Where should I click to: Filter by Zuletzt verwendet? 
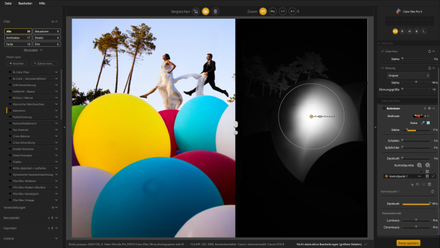(x=44, y=63)
